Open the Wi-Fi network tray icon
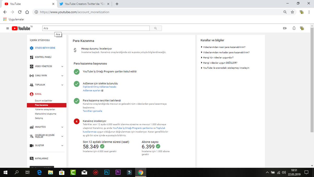This screenshot has width=314, height=177. pos(279,172)
